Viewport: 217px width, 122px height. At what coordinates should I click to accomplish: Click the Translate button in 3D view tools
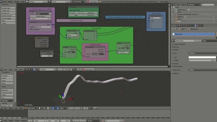(7, 76)
